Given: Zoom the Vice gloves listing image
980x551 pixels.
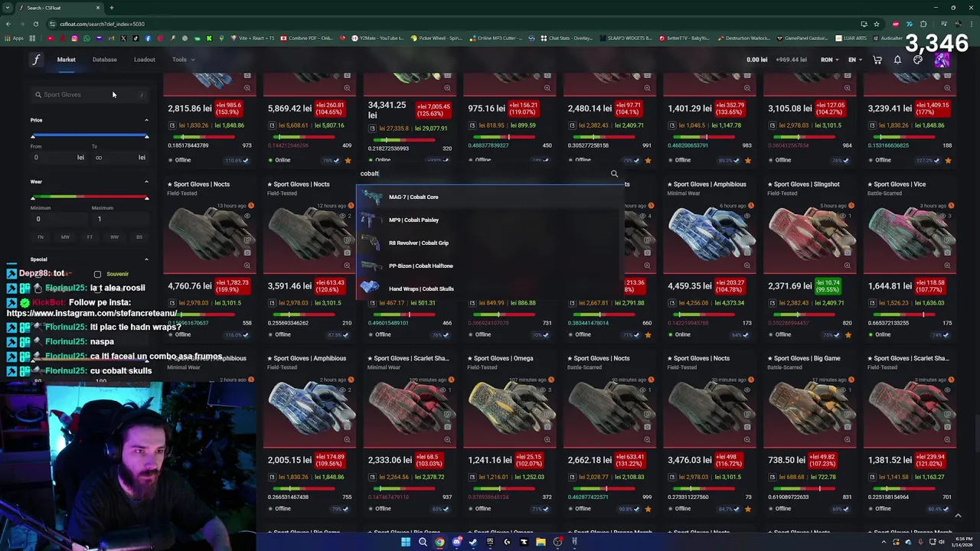Looking at the screenshot, I should pyautogui.click(x=947, y=266).
